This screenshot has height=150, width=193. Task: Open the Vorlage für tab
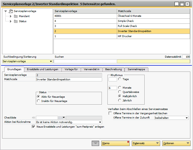click(x=71, y=69)
